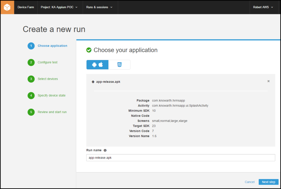This screenshot has height=189, width=281.
Task: Remove the uploaded app-release.apk file
Action: 268,81
